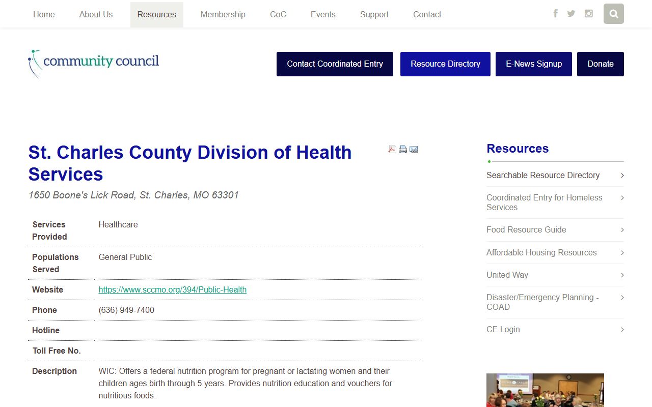Click Contact Coordinated Entry button
The width and height of the screenshot is (652, 407).
pyautogui.click(x=335, y=64)
